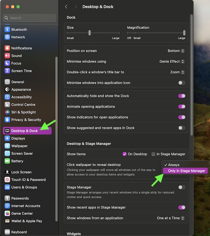
Task: Go back using the back arrow
Action: pyautogui.click(x=66, y=7)
